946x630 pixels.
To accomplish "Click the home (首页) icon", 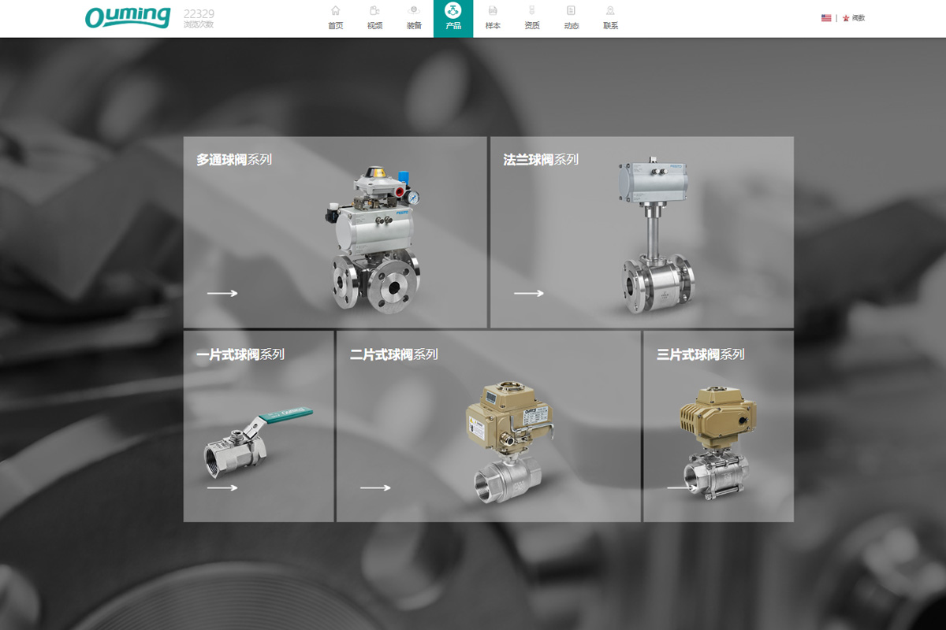I will [335, 12].
